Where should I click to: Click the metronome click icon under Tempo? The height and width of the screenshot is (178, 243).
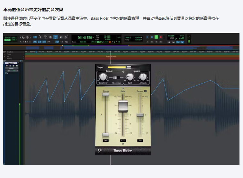173,42
